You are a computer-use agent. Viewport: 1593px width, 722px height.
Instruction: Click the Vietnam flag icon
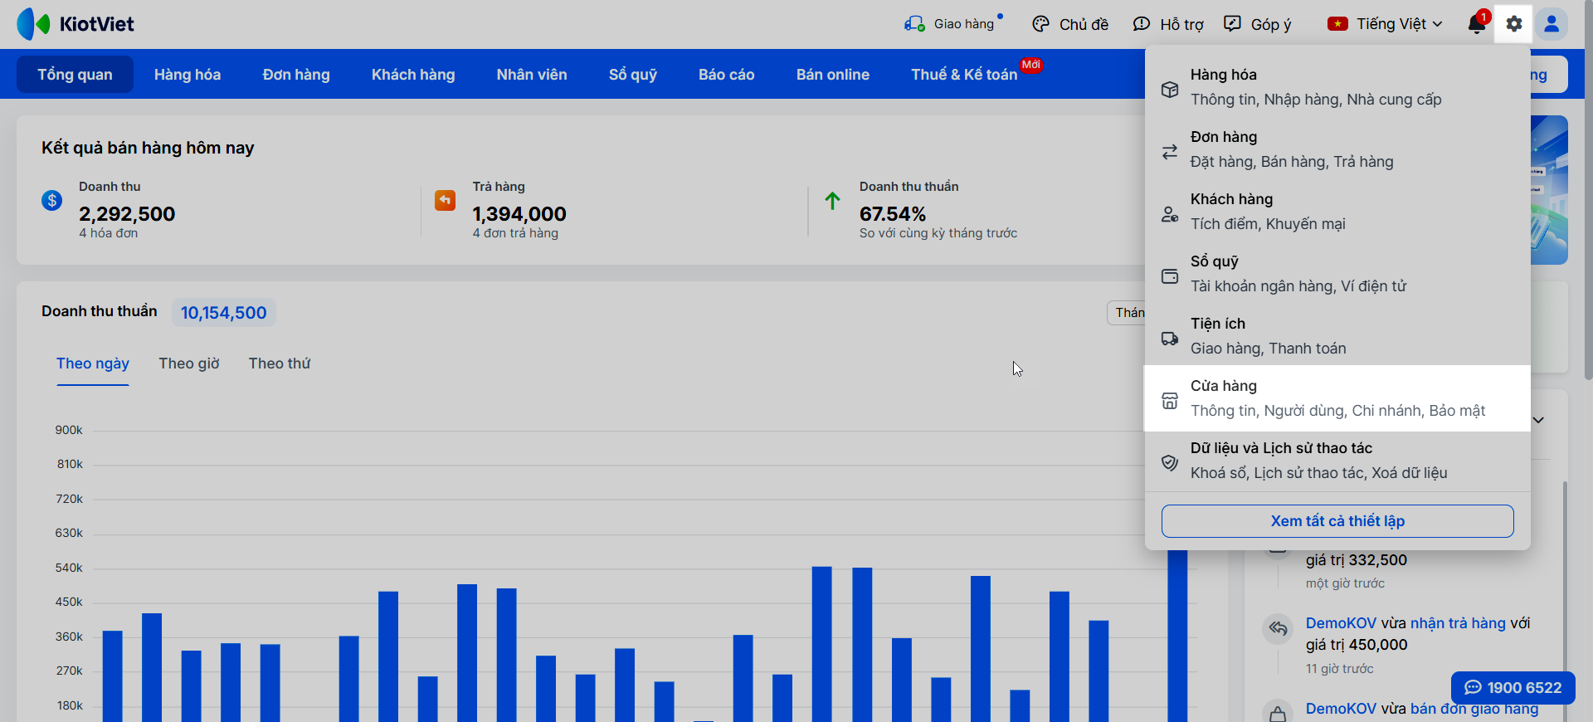(x=1337, y=24)
